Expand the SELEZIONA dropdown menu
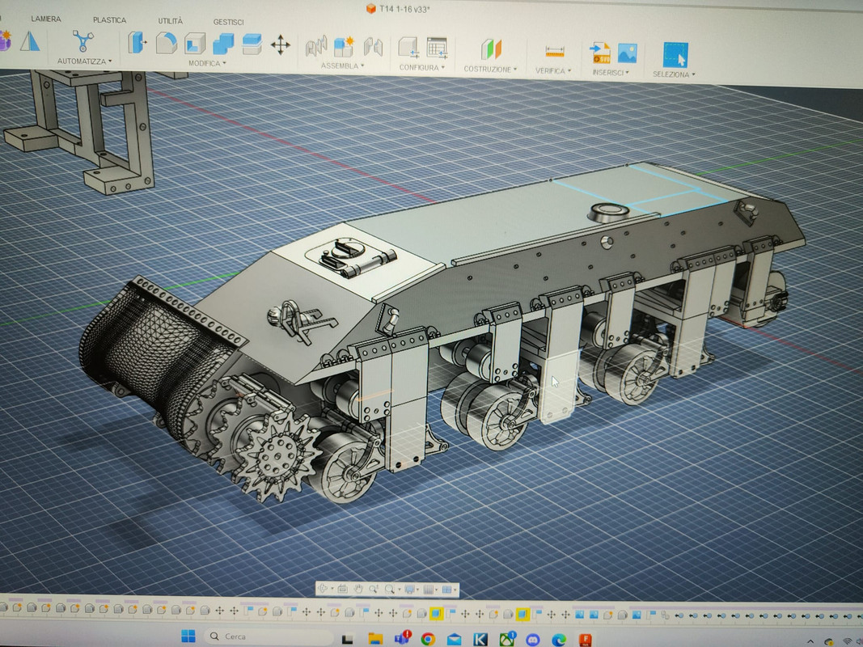Screen dimensions: 863x647 [x=674, y=74]
